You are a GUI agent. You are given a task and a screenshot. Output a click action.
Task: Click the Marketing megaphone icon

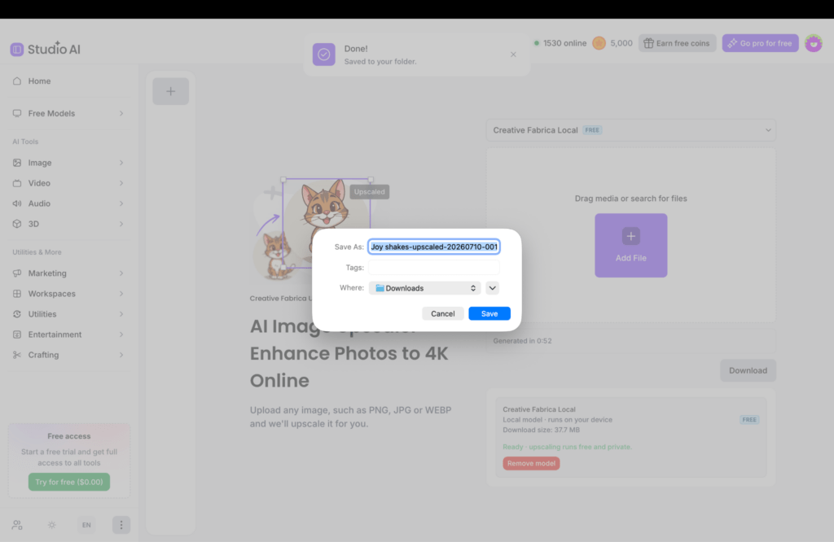coord(17,273)
